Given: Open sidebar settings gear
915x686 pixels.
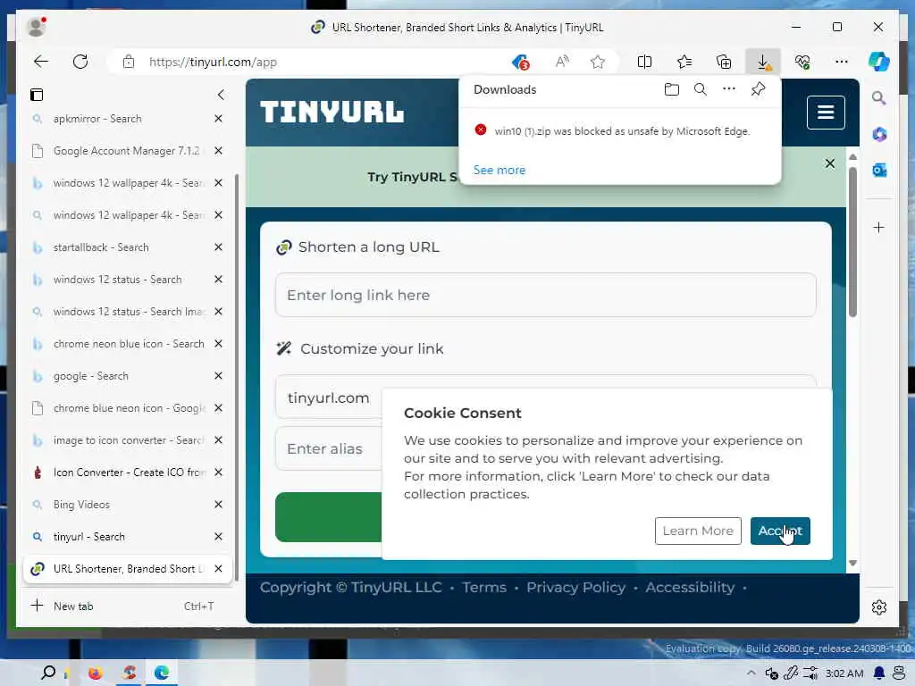Looking at the screenshot, I should pyautogui.click(x=879, y=607).
